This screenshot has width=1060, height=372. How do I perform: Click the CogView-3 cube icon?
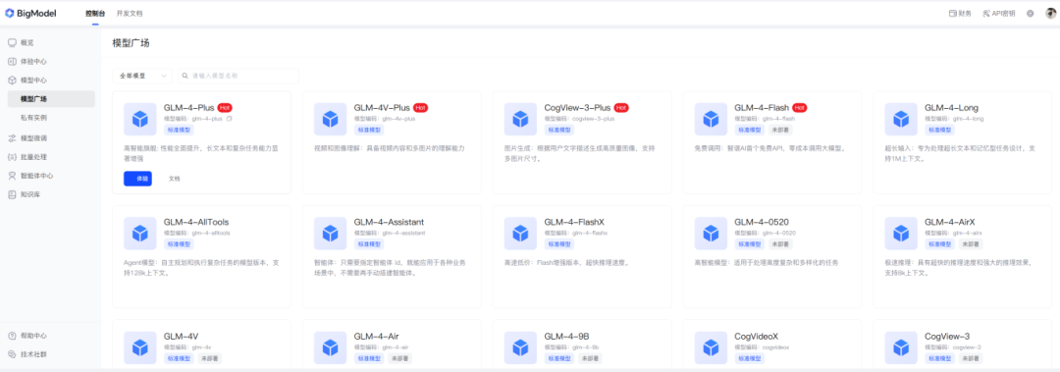click(901, 347)
